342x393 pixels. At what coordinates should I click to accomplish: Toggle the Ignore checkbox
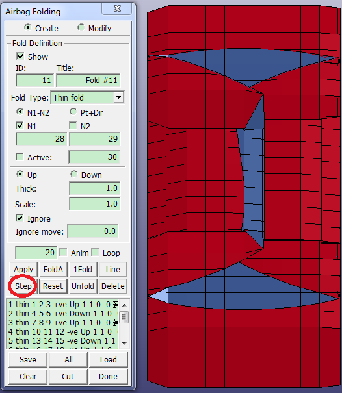click(20, 218)
